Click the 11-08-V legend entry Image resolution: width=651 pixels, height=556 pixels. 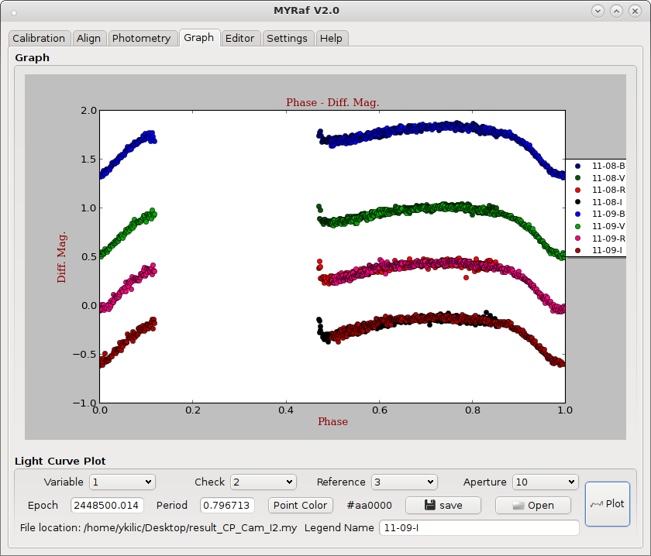tap(600, 178)
